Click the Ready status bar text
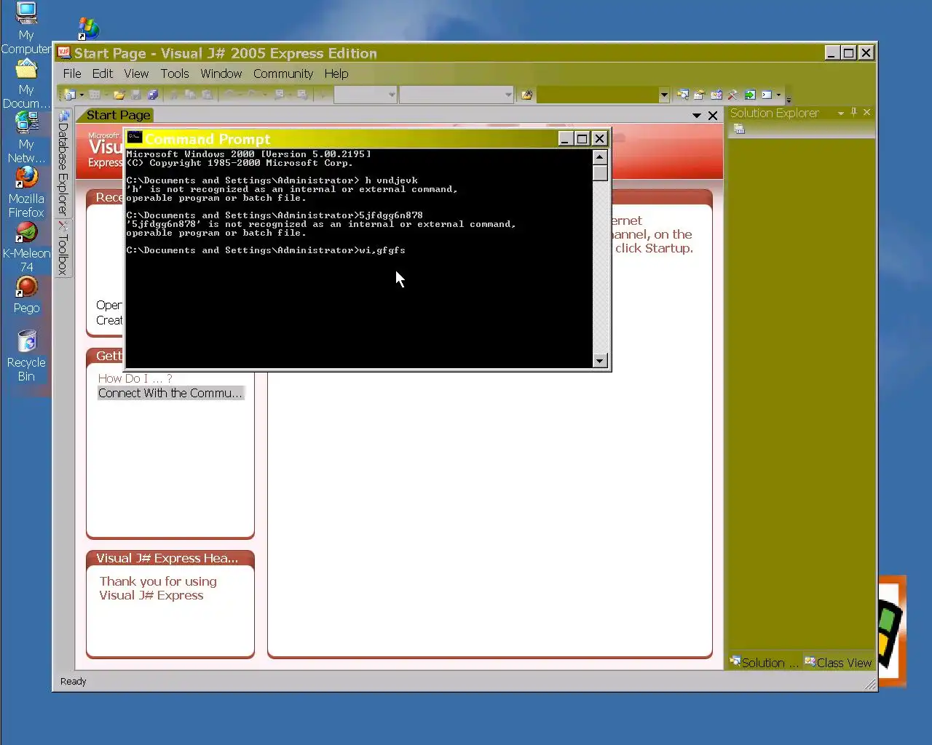The height and width of the screenshot is (745, 932). [x=73, y=681]
